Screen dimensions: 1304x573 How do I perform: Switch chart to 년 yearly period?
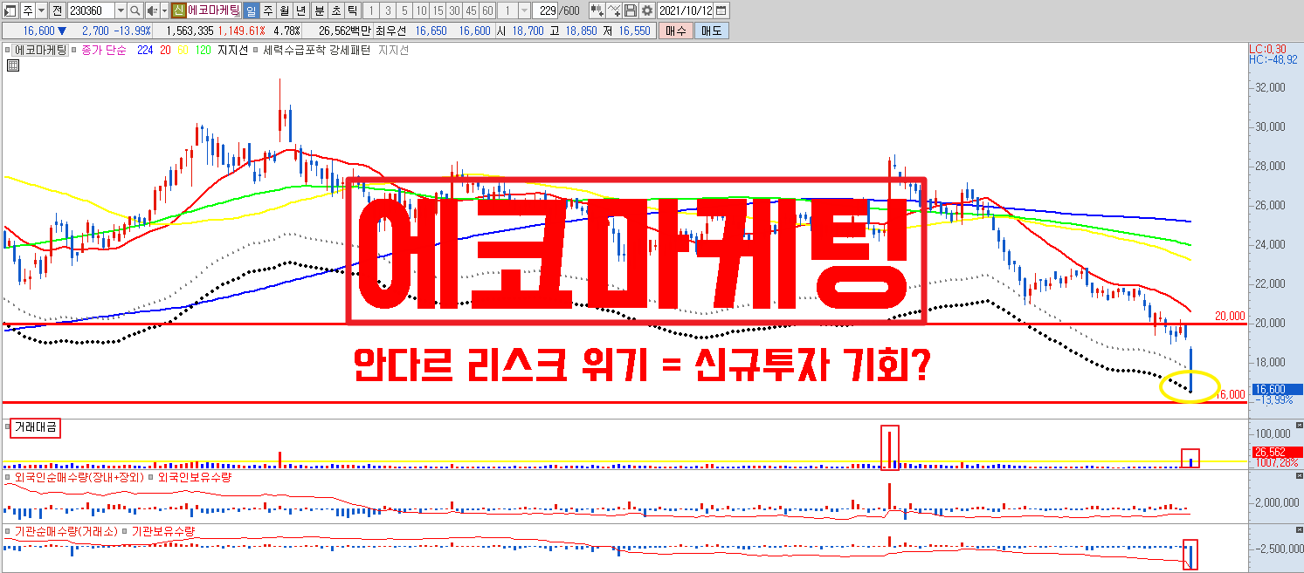point(301,10)
